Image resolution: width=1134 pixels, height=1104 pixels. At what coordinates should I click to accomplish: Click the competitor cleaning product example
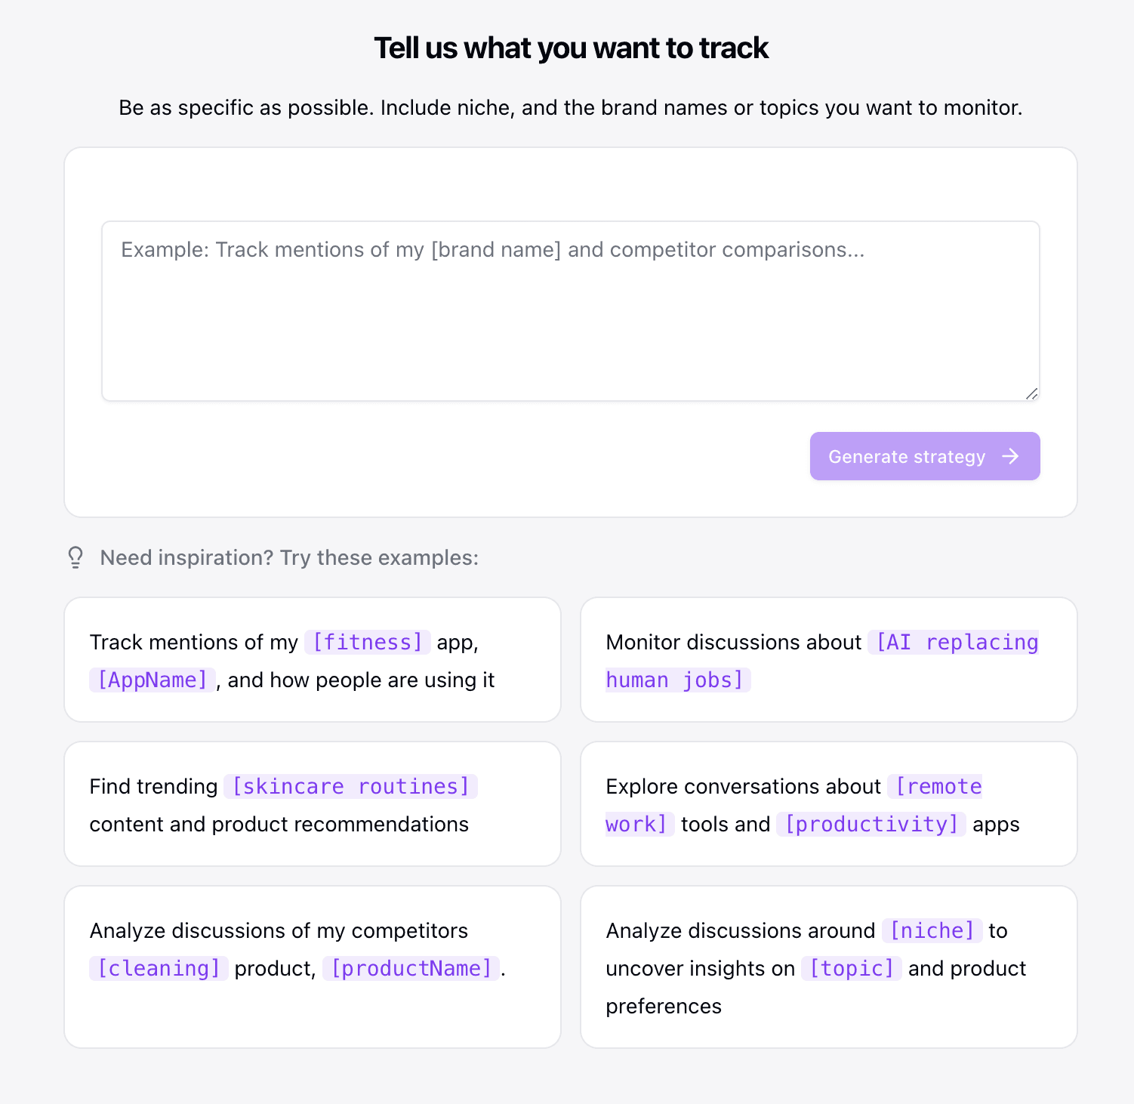coord(312,967)
